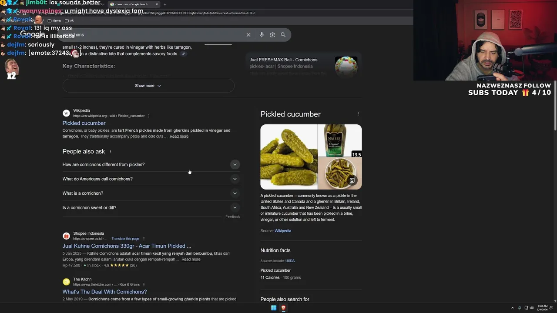Click the Google logo
The width and height of the screenshot is (557, 313).
click(32, 34)
